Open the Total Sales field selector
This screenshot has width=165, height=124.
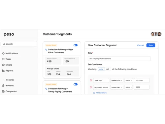(101, 80)
